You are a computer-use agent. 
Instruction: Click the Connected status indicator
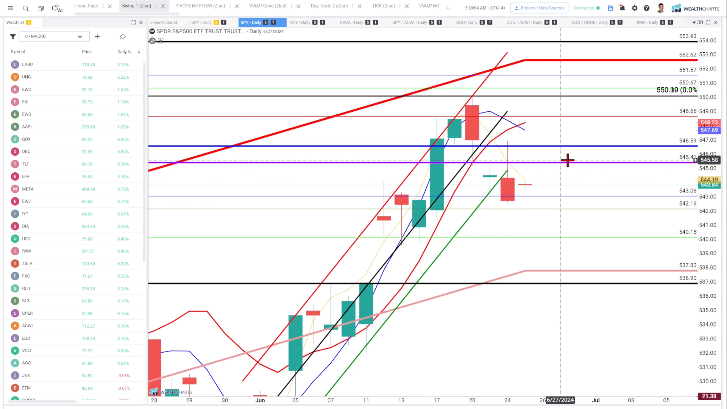[x=587, y=8]
